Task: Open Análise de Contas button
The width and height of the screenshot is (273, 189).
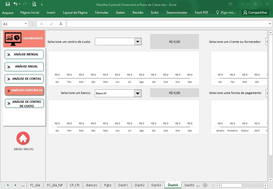Action: tap(24, 79)
